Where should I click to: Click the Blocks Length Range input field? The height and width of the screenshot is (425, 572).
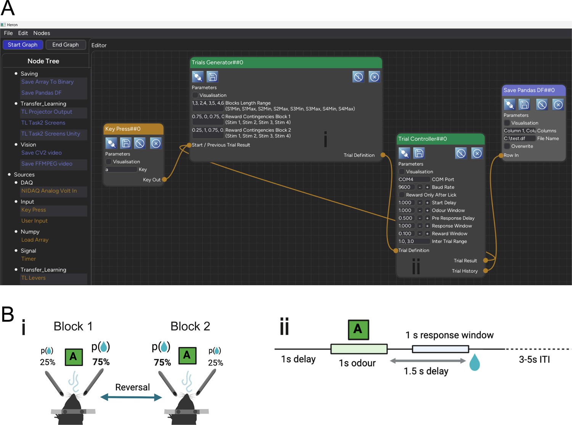(x=208, y=106)
